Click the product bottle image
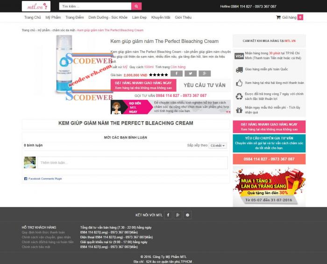 point(64,64)
